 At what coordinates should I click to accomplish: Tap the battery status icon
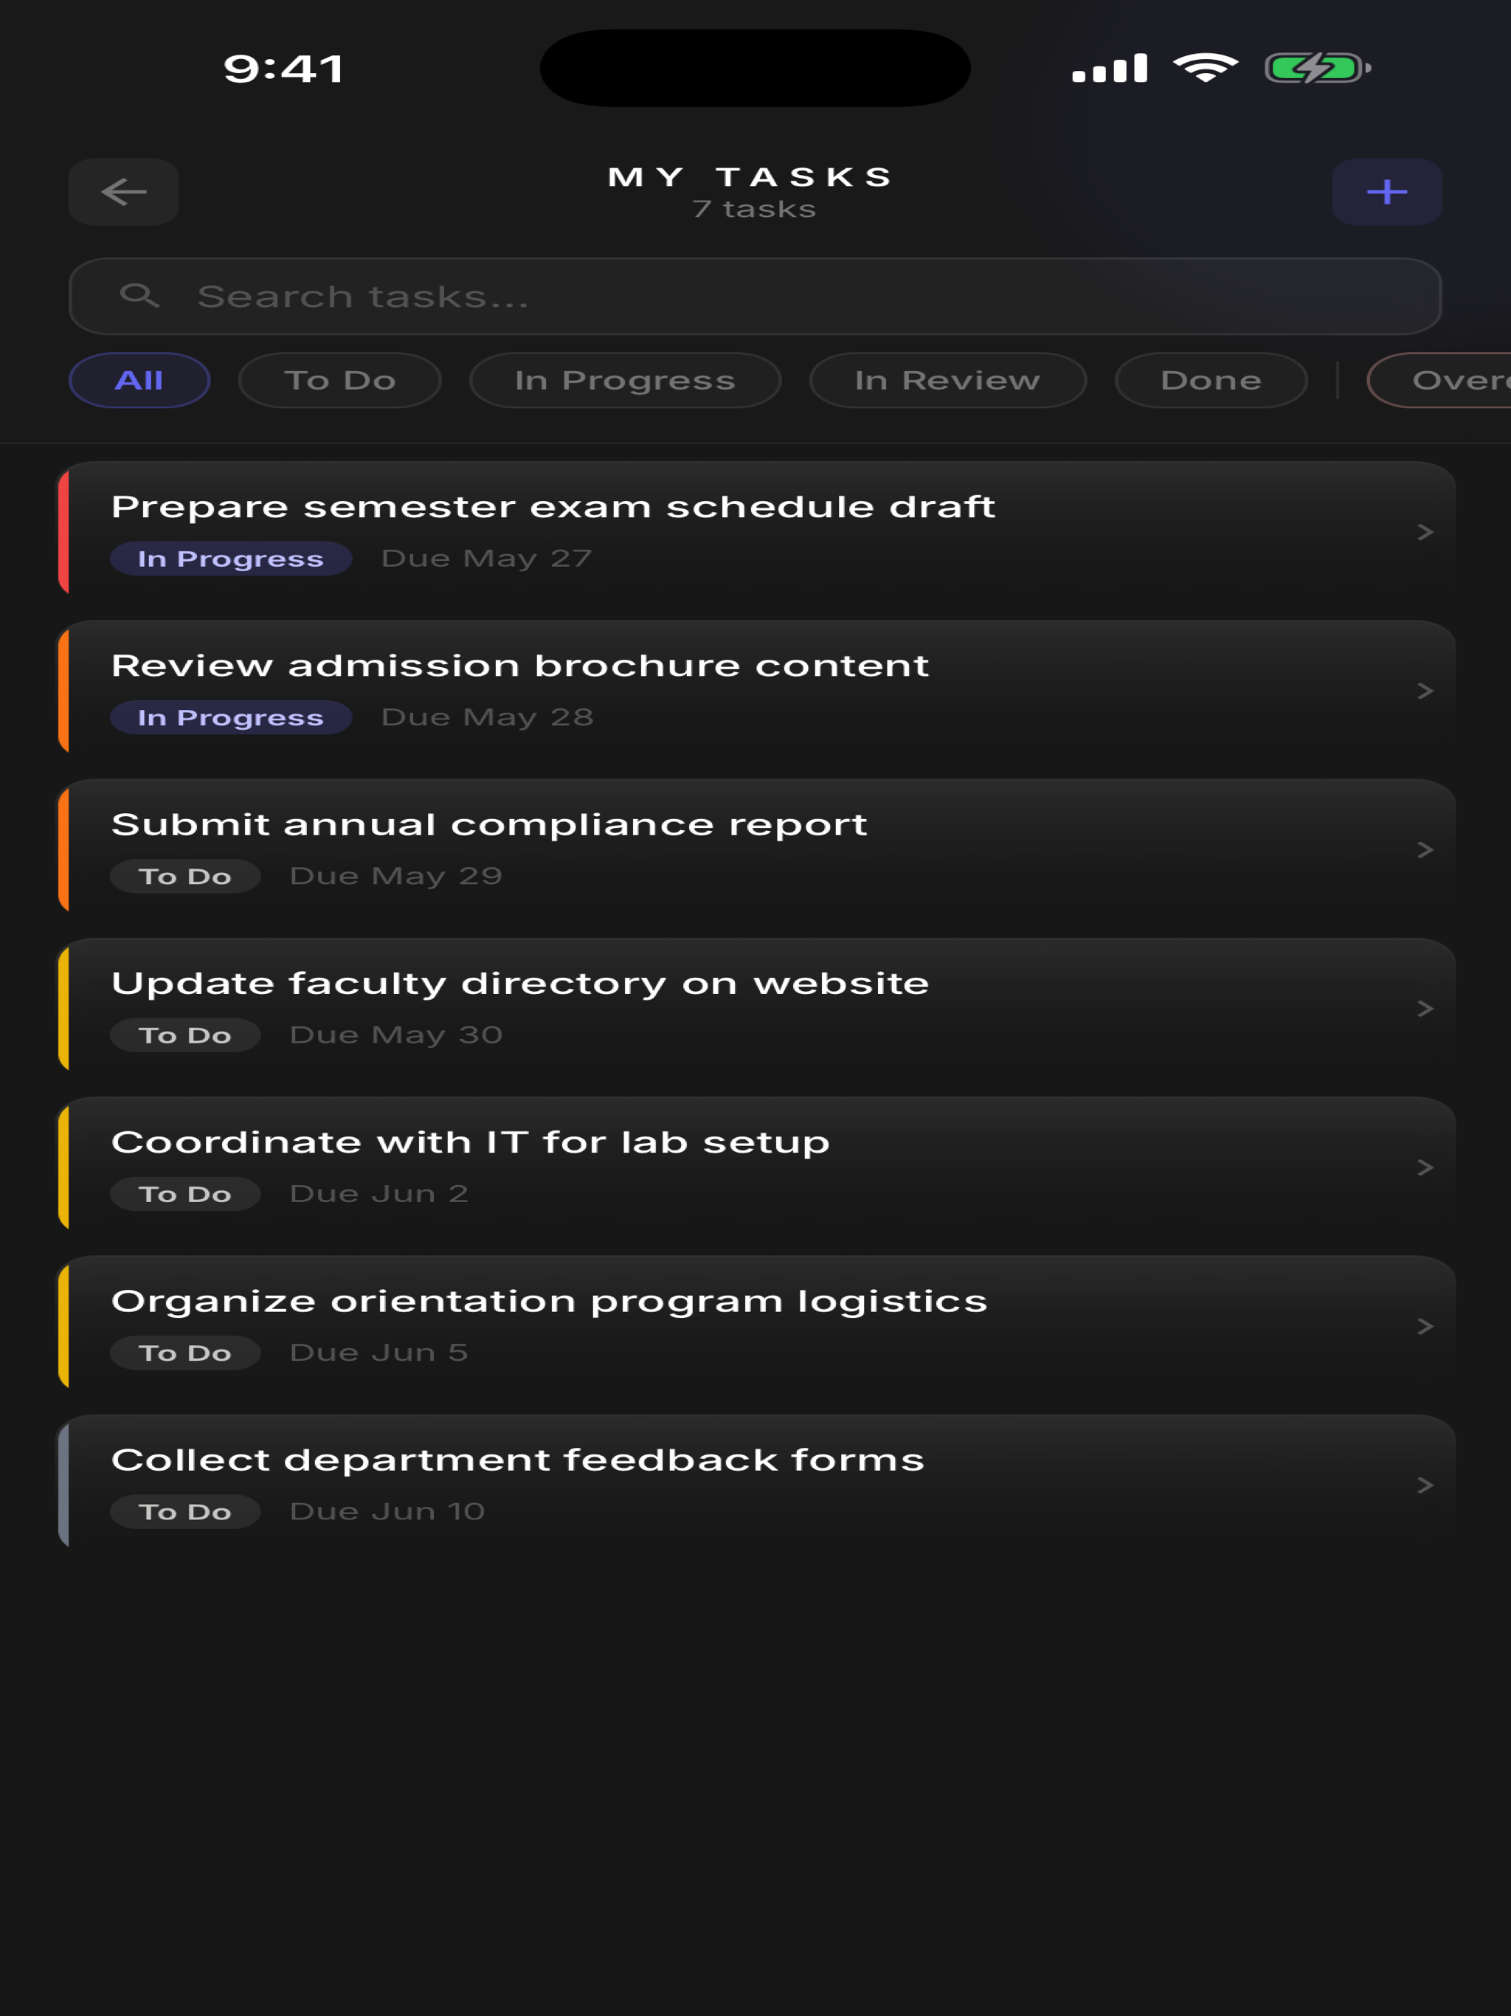pyautogui.click(x=1318, y=69)
